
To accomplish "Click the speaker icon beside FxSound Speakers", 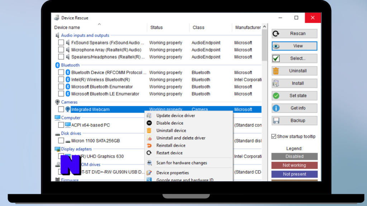I will coord(68,43).
